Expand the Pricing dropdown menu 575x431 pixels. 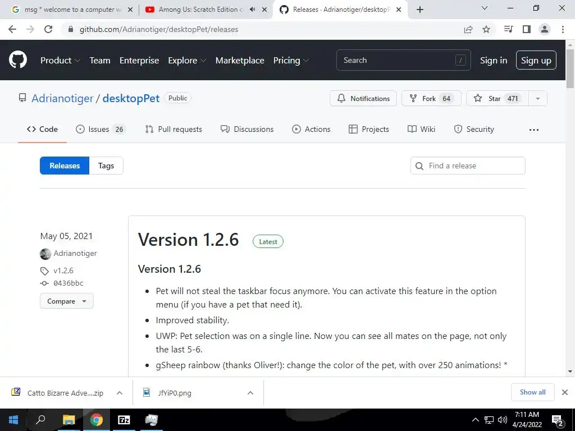click(291, 61)
